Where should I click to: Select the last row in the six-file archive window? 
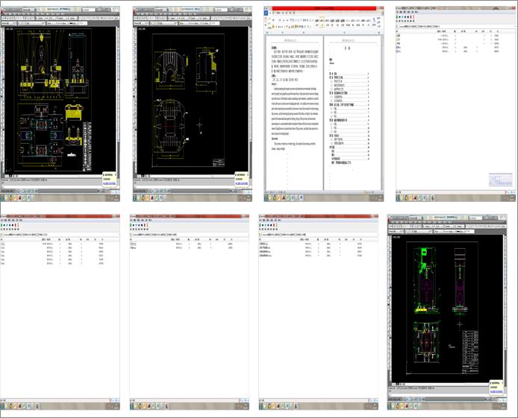53,264
